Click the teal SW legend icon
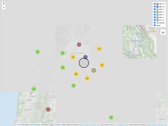Image resolution: width=168 pixels, height=126 pixels. point(157,15)
